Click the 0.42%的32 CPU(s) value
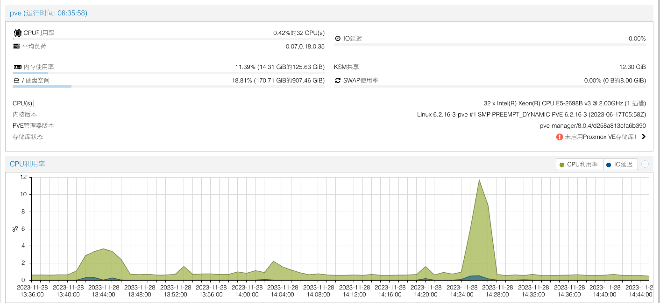The image size is (660, 303). [x=299, y=33]
